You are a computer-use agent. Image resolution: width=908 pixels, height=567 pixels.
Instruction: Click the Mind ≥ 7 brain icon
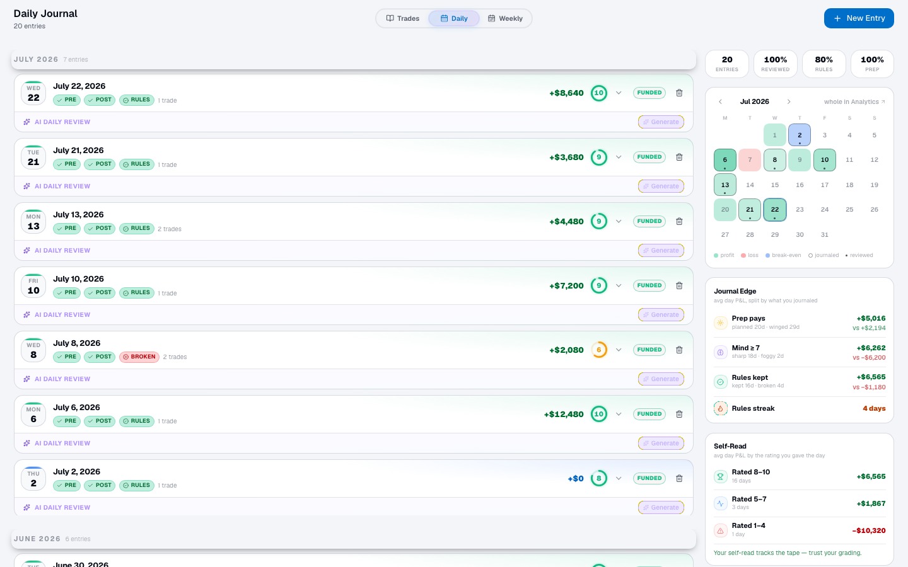720,352
